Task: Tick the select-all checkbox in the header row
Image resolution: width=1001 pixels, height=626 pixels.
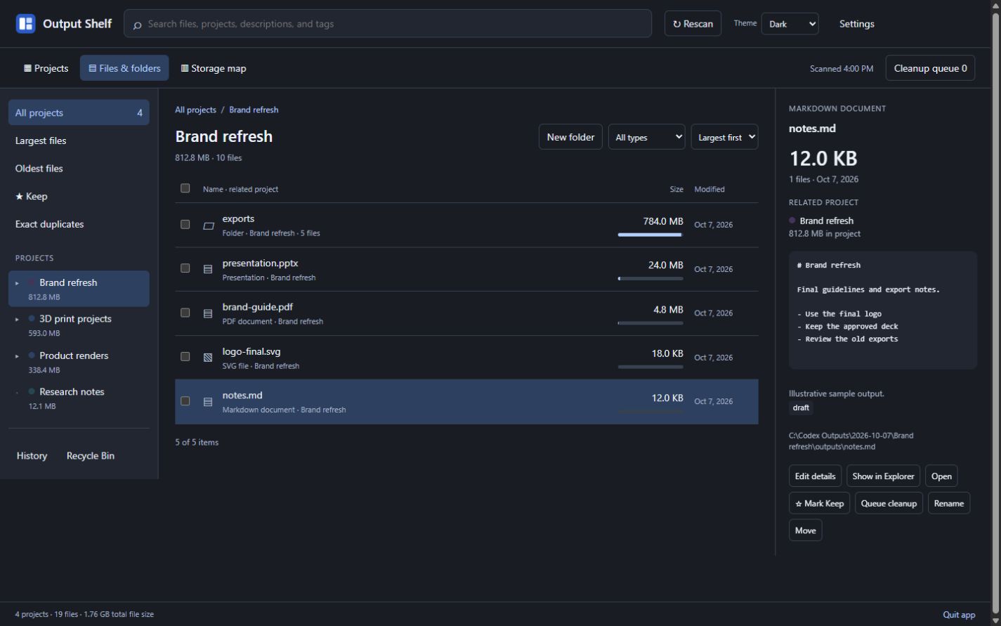Action: (x=185, y=188)
